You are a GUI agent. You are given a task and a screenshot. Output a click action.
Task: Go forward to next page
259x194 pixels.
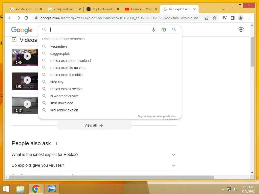pyautogui.click(x=18, y=18)
